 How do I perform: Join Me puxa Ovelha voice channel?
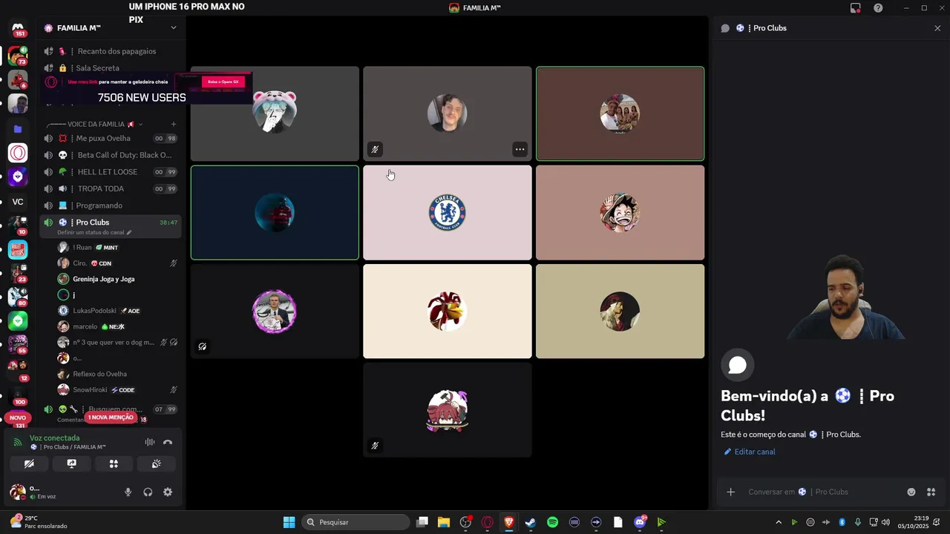coord(111,138)
